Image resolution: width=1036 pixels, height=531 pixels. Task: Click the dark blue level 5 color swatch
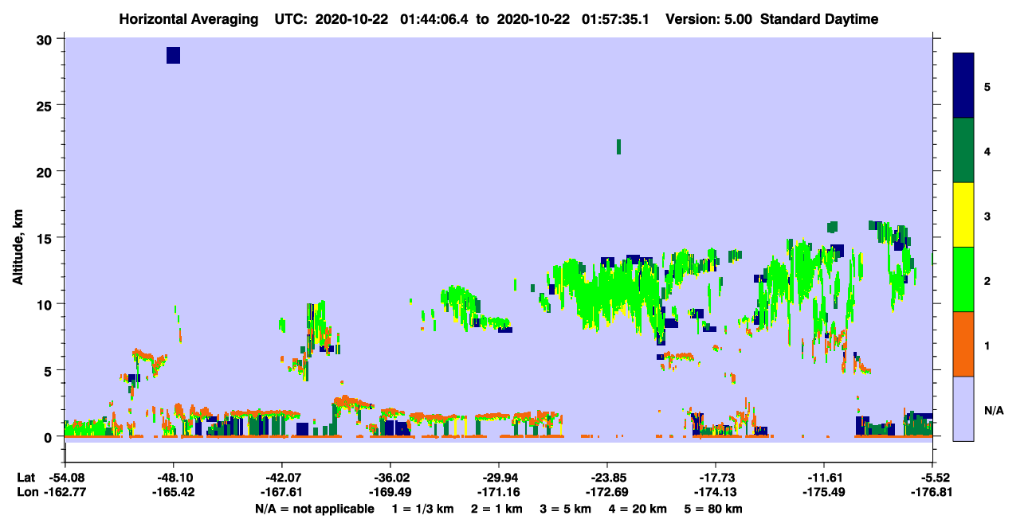(x=963, y=85)
